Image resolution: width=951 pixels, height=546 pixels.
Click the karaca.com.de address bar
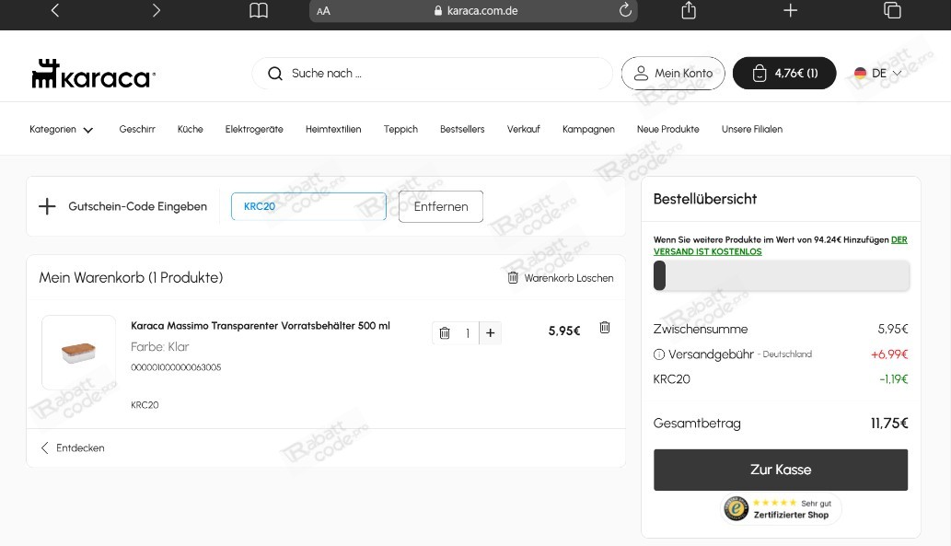(x=473, y=11)
